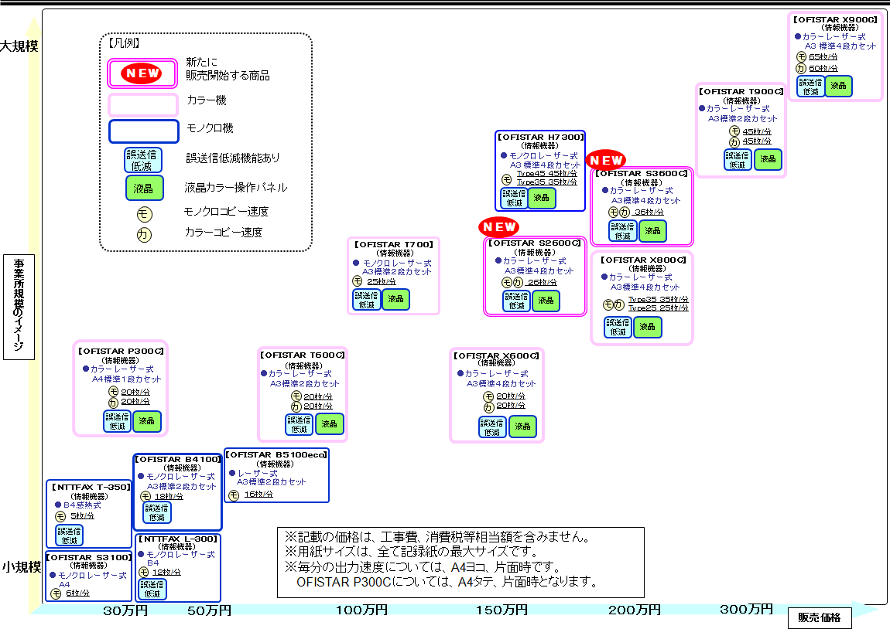Select the OFISTAR S3600C product title
The image size is (890, 629).
pyautogui.click(x=642, y=173)
